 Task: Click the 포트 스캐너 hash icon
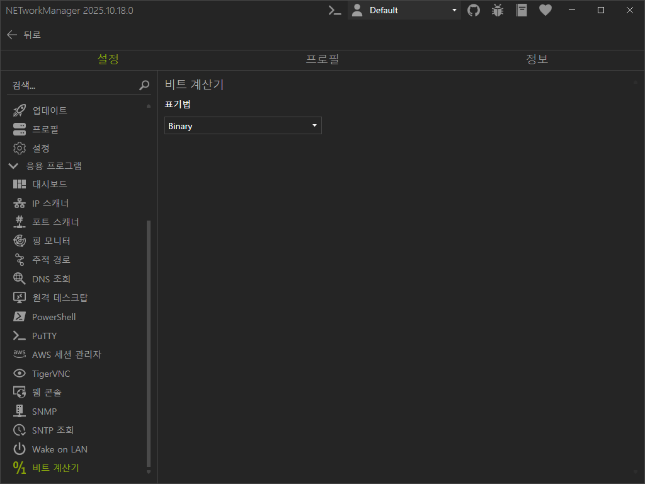coord(20,222)
